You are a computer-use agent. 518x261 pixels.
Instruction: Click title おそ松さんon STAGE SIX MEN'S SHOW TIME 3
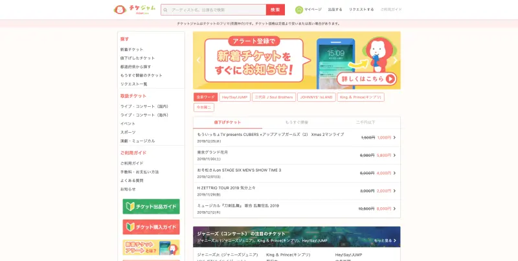(x=239, y=170)
